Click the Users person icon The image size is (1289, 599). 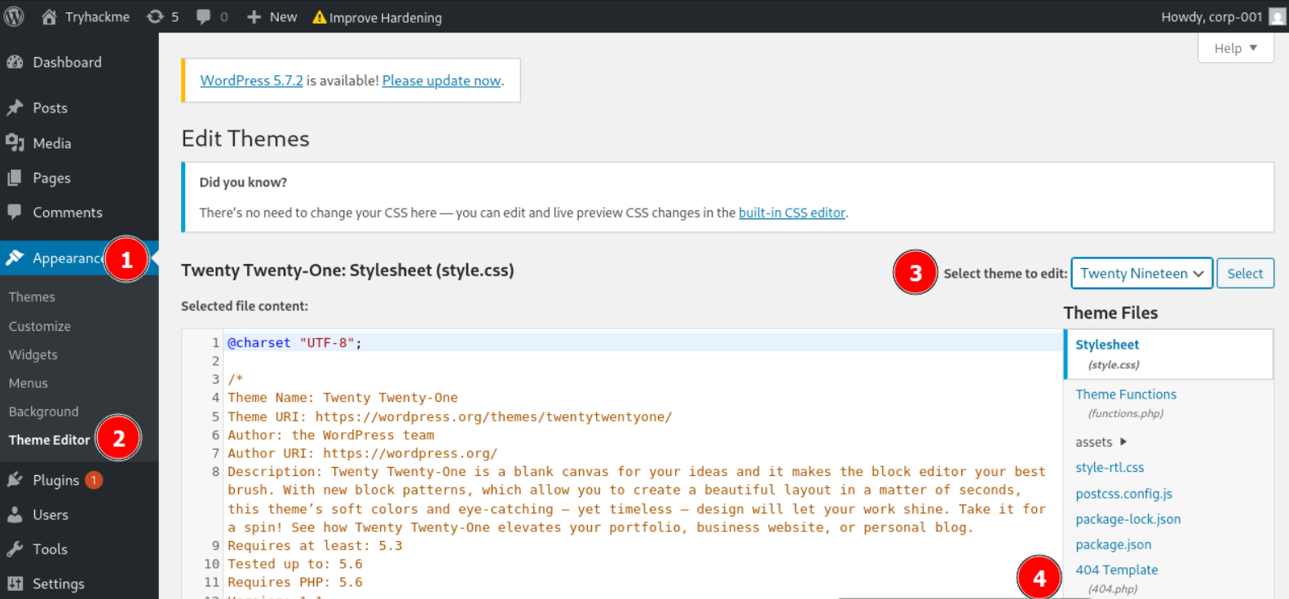coord(15,514)
